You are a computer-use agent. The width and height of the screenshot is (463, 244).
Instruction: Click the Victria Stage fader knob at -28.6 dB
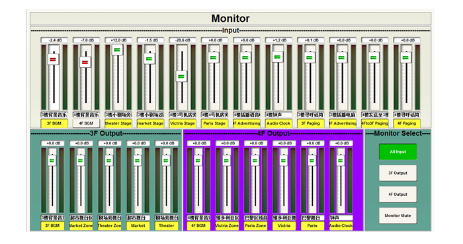[182, 76]
